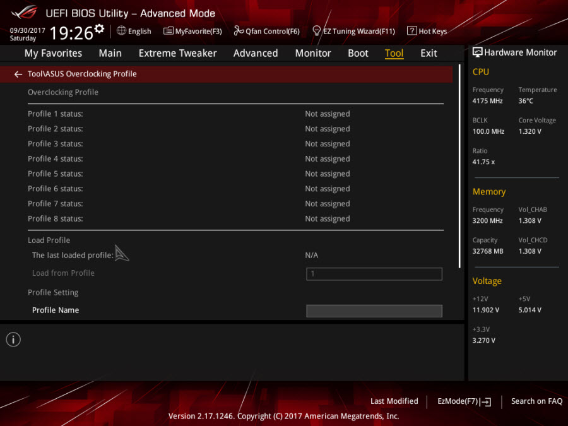Click BCLK 100.0 MHz value
Screen dimensions: 568x426
coord(488,131)
